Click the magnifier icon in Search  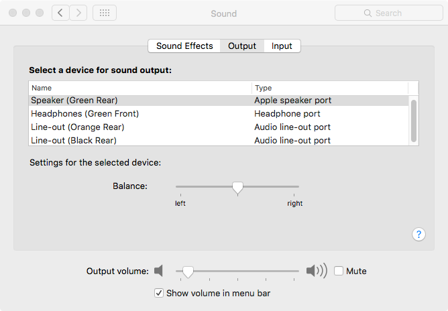(368, 13)
